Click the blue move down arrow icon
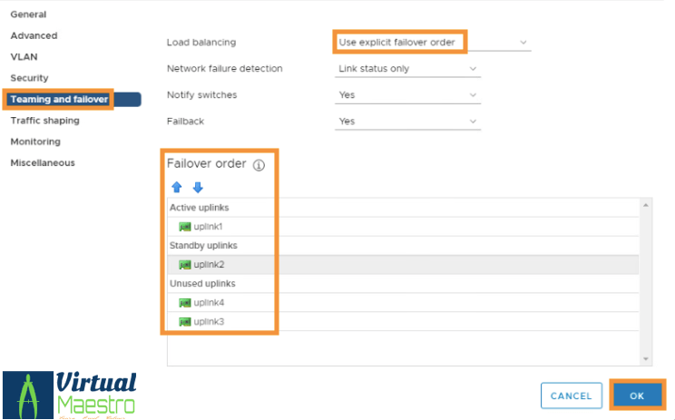This screenshot has height=420, width=675. (197, 188)
